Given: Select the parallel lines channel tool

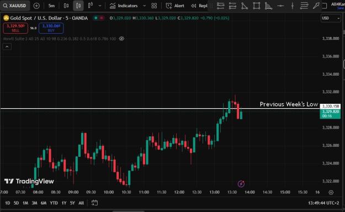Looking at the screenshot, I should [304, 6].
